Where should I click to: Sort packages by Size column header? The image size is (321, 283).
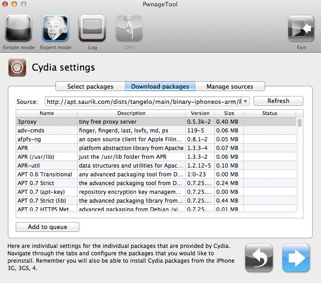229,113
